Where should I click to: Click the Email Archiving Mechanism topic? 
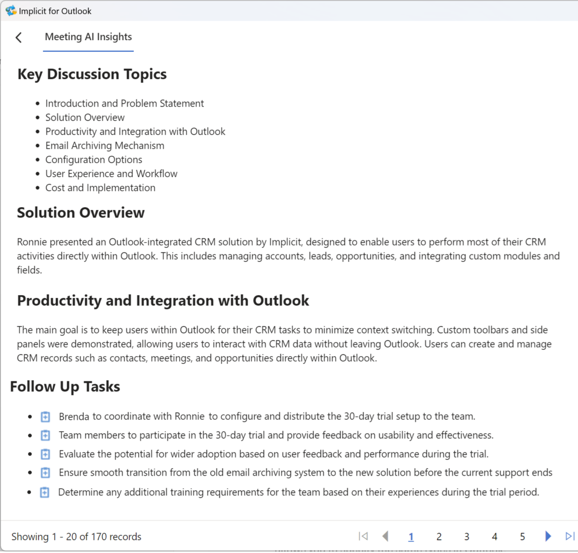point(105,146)
